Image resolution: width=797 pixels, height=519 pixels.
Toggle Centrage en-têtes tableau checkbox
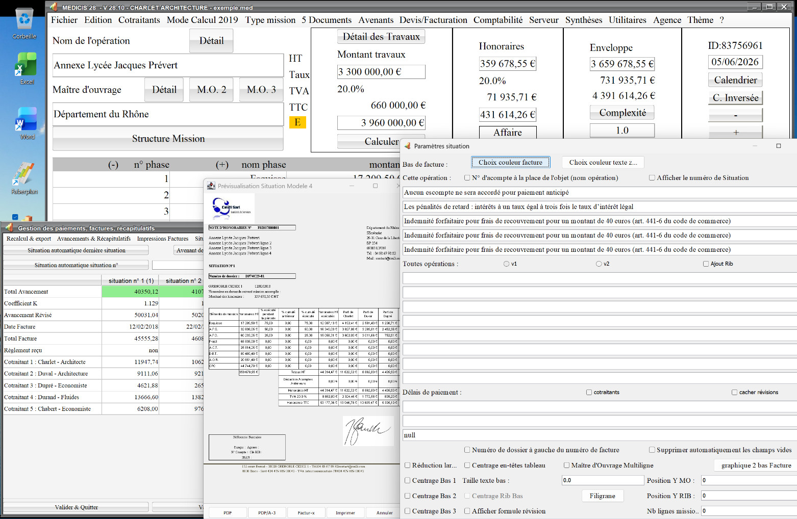click(467, 465)
